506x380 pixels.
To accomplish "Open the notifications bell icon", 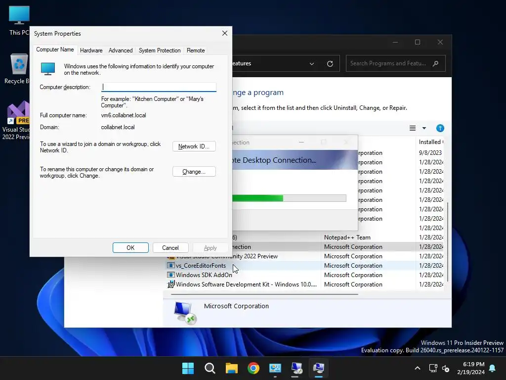I will 493,368.
